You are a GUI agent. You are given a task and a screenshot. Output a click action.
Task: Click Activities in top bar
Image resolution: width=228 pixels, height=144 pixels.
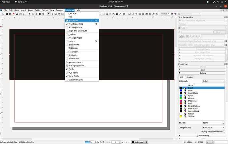6,2
